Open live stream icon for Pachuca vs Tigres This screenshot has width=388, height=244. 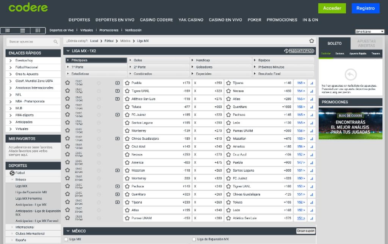(117, 186)
